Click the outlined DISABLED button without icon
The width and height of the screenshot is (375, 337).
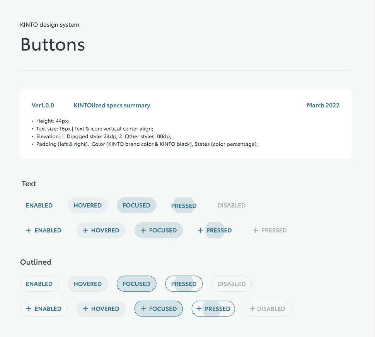[x=232, y=284]
